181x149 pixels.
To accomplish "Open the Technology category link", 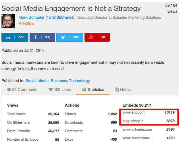I will pos(79,81).
